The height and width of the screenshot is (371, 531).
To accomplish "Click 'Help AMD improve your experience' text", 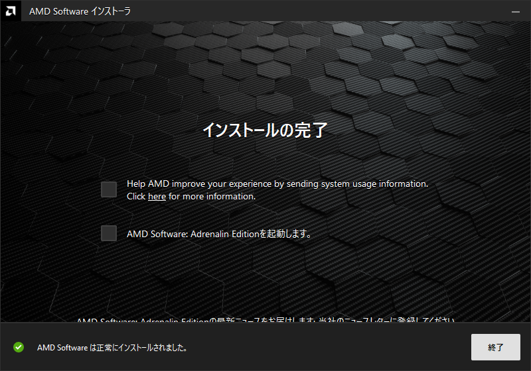I will [199, 184].
